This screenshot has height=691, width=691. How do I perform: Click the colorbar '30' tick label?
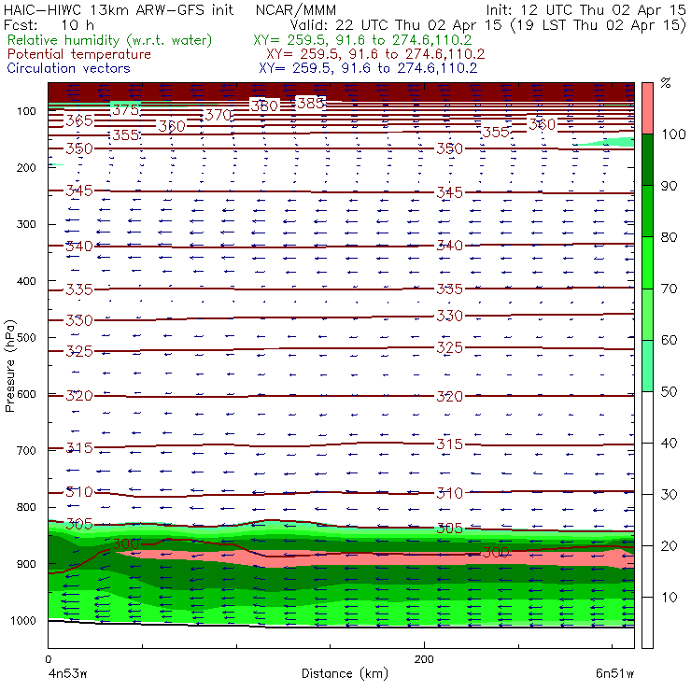[x=669, y=495]
